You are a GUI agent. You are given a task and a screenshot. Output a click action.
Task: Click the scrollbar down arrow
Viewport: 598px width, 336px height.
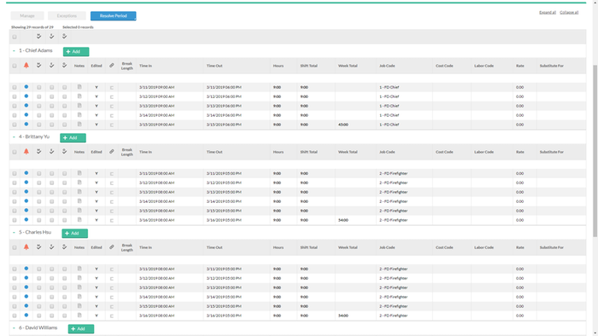click(595, 333)
